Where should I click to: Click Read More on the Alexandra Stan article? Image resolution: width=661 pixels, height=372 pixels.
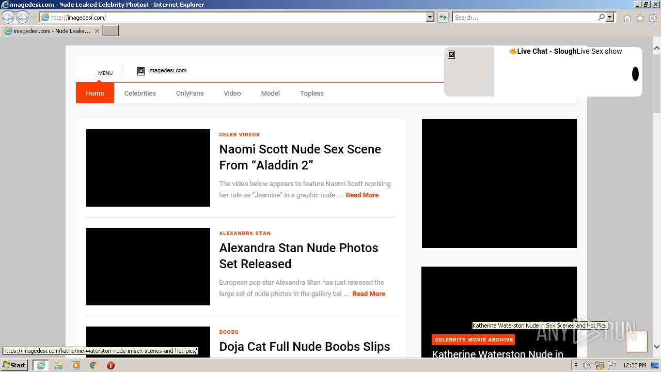point(369,294)
